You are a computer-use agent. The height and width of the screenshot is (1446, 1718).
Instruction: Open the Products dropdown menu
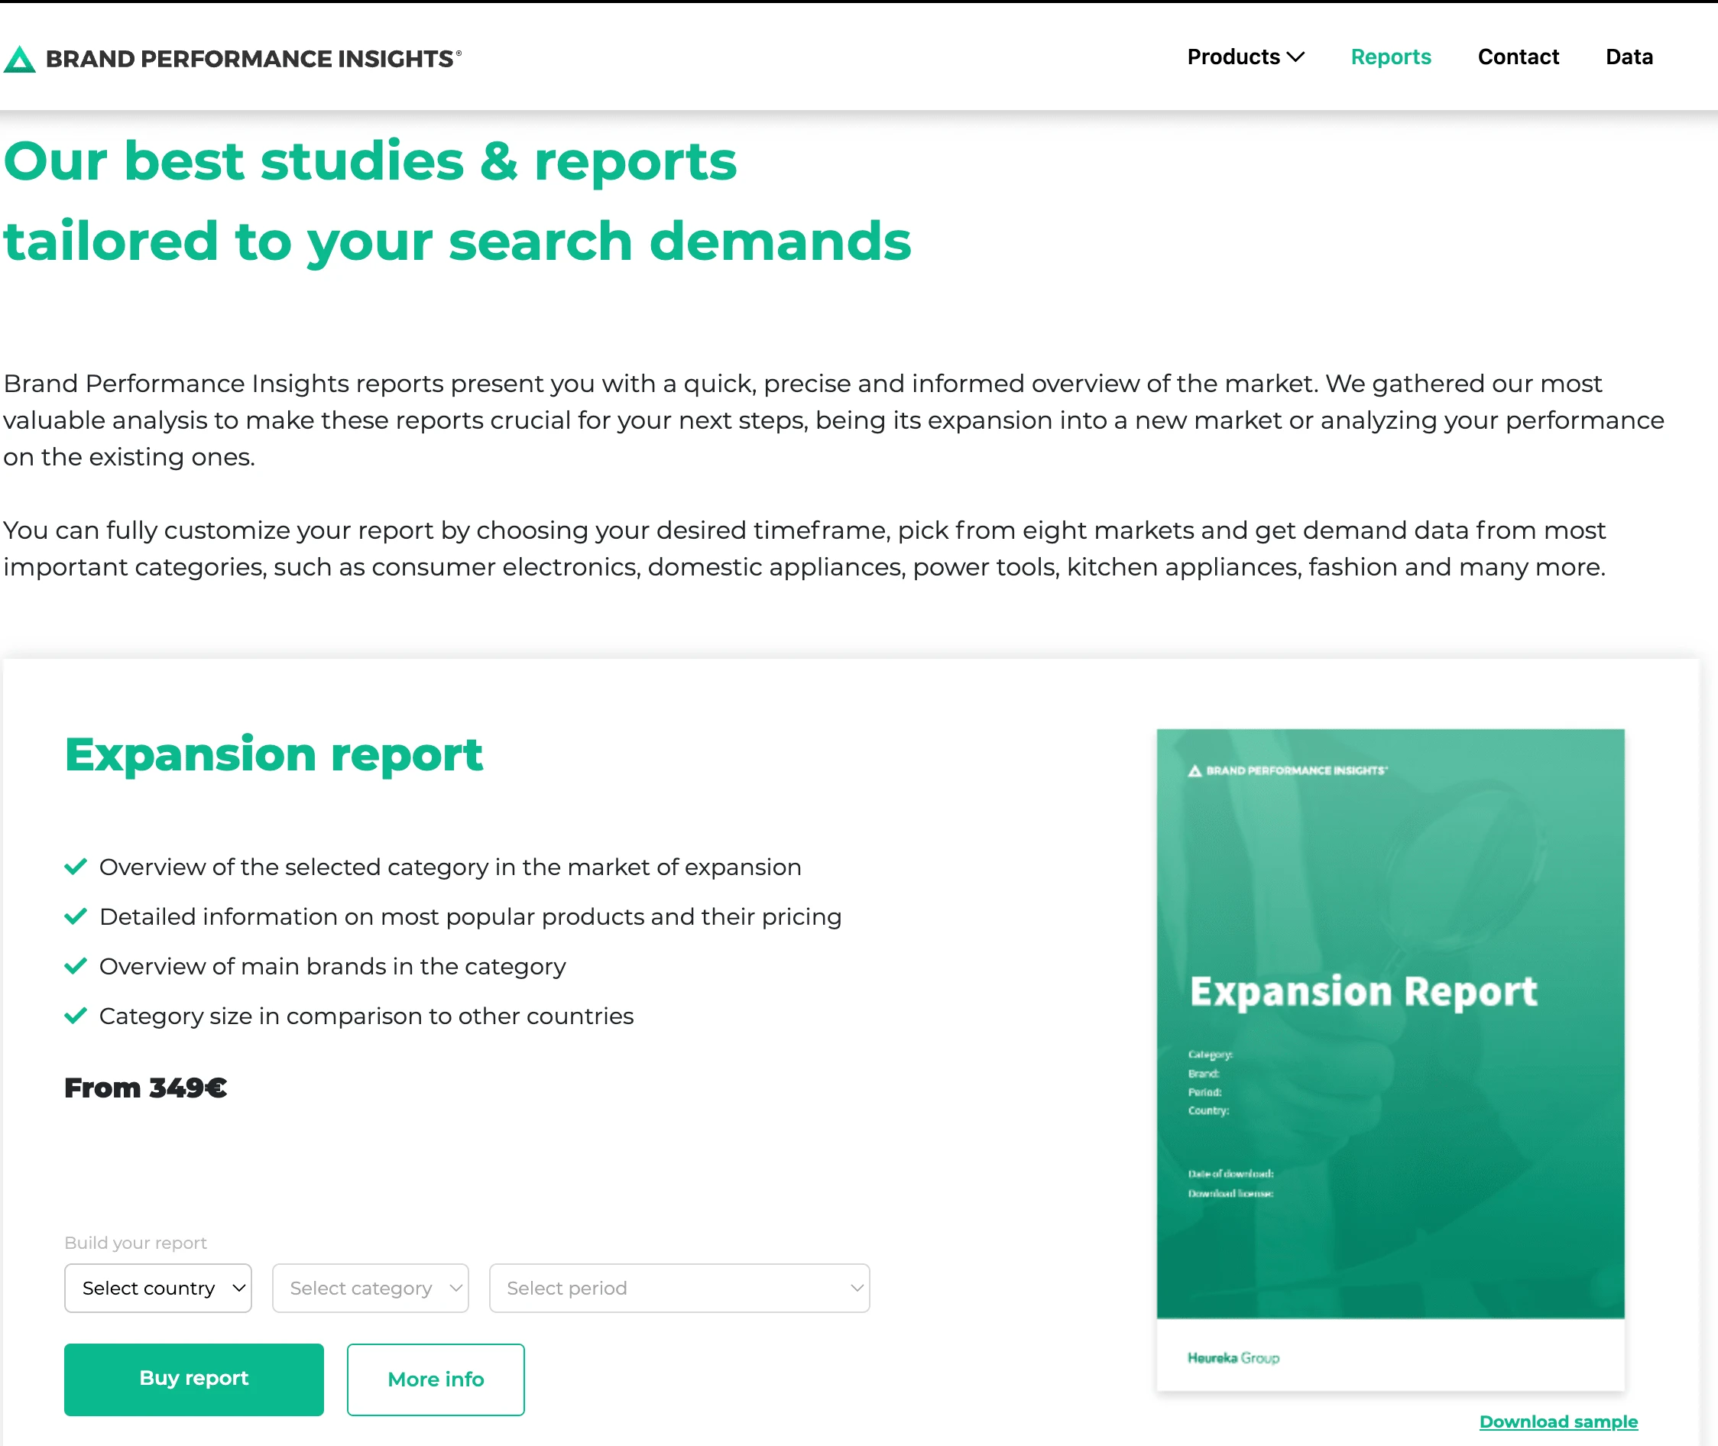tap(1245, 57)
